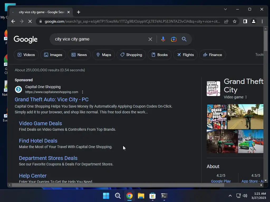Search by image camera icon
The width and height of the screenshot is (270, 202).
[x=173, y=39]
